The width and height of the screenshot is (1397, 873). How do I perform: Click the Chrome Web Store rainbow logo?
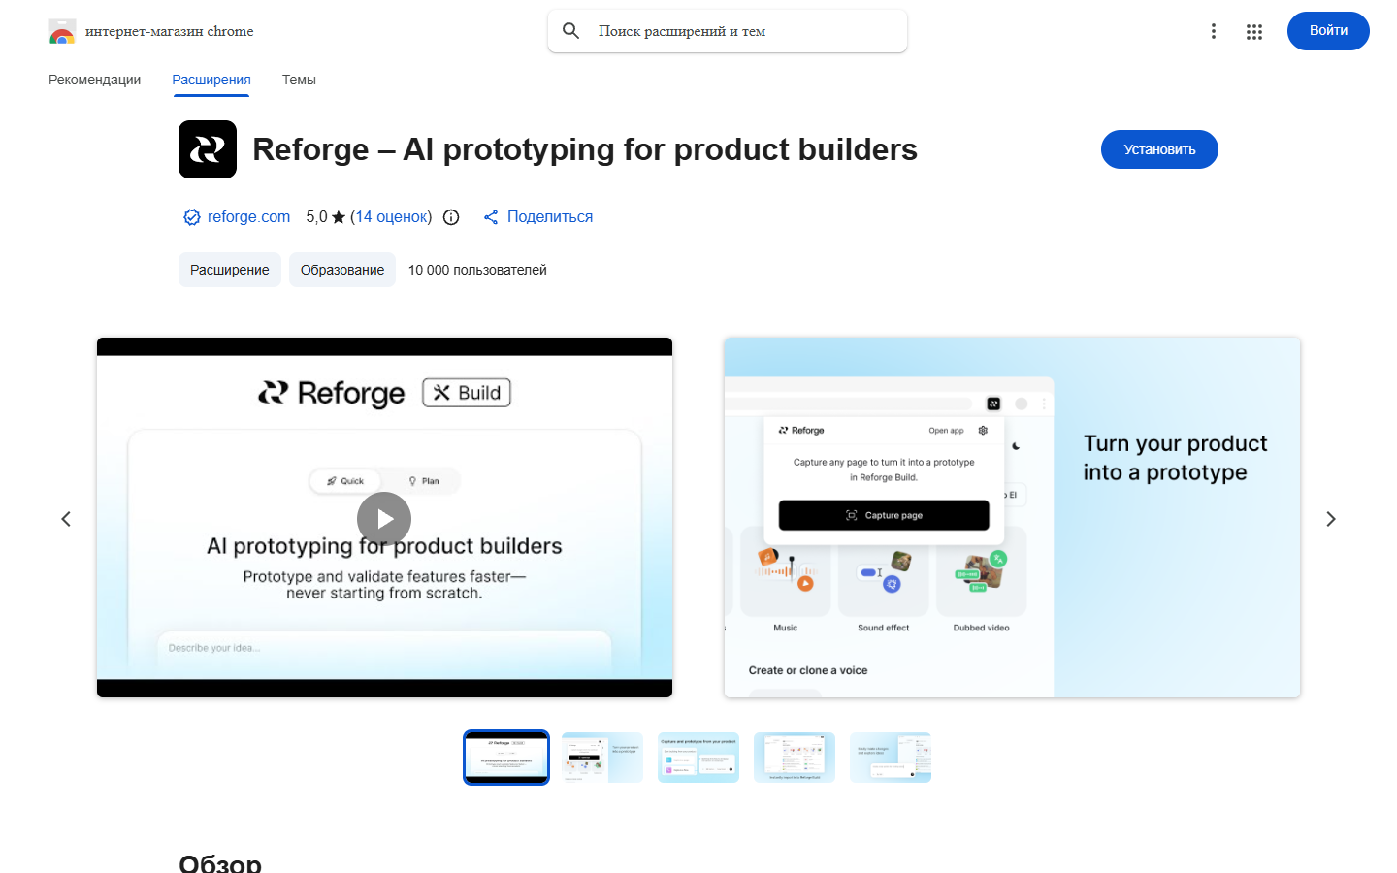point(62,32)
